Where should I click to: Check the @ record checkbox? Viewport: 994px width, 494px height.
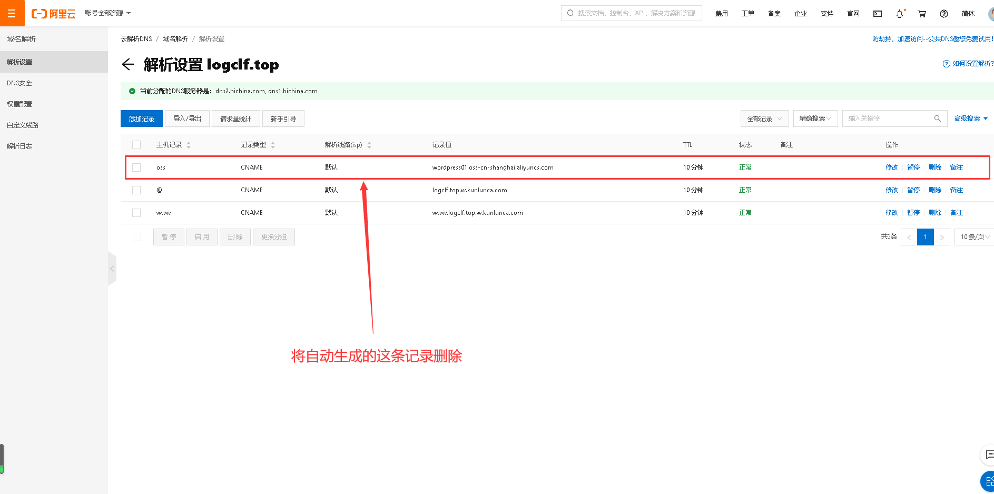click(136, 190)
